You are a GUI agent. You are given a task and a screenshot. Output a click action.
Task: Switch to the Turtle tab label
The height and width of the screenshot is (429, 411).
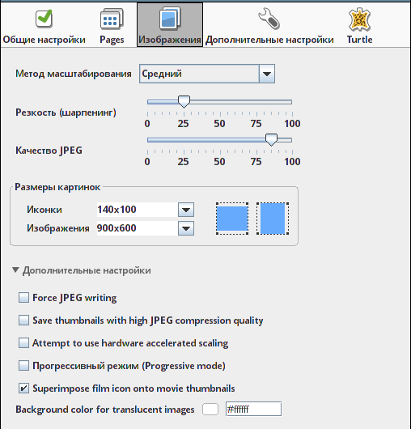[359, 40]
